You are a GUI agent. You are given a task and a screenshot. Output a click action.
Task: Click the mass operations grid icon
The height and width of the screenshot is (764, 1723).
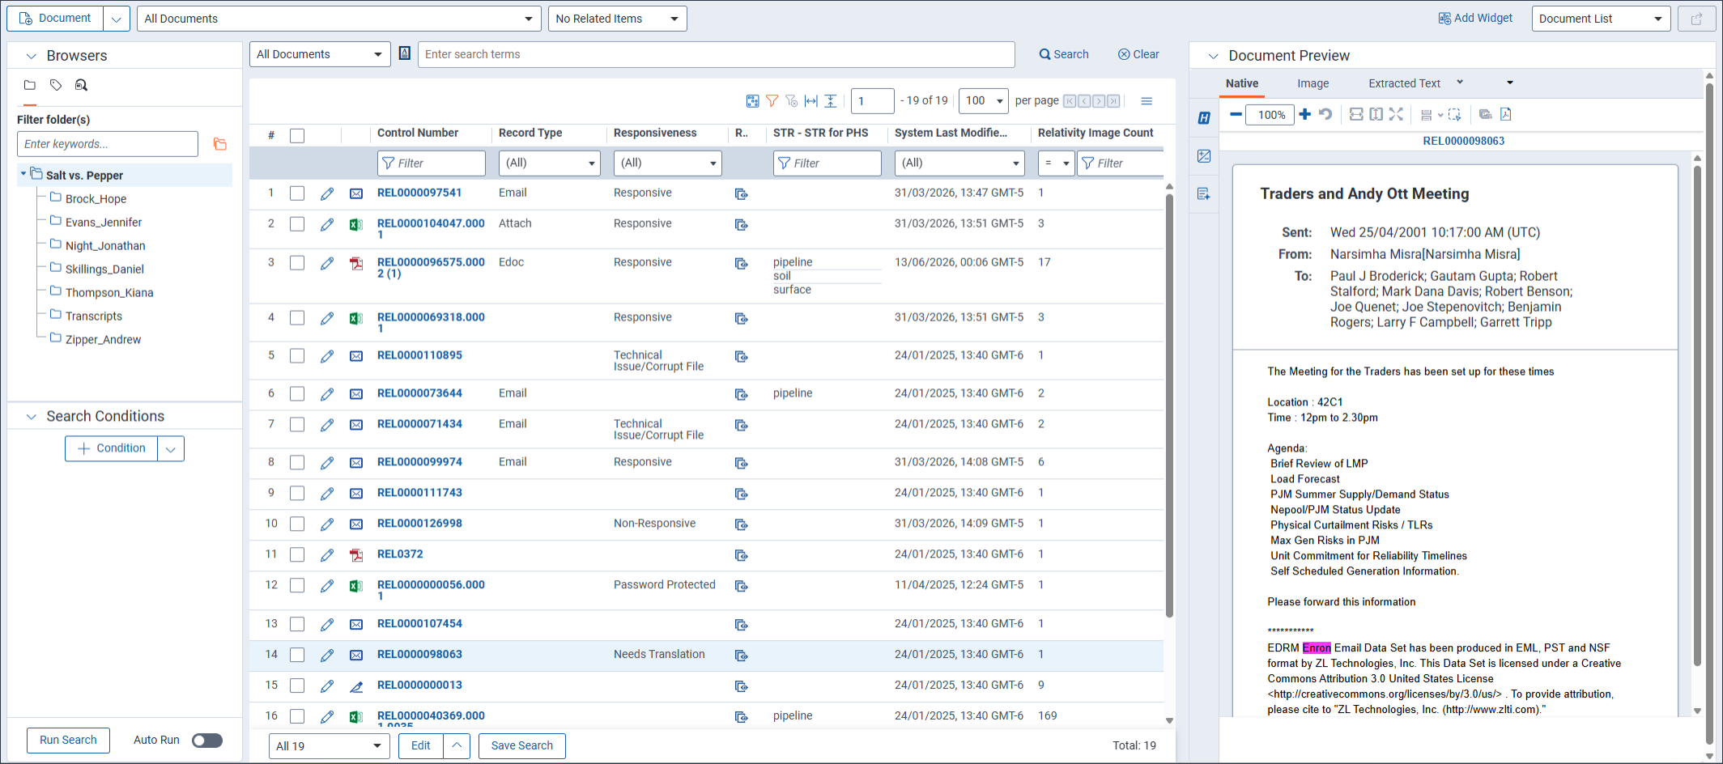pyautogui.click(x=753, y=101)
